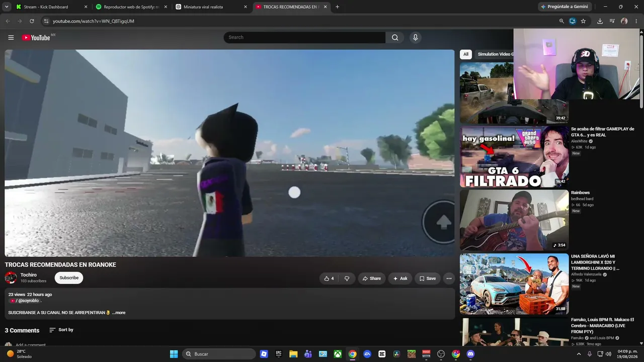Image resolution: width=644 pixels, height=362 pixels.
Task: Open the weather widget showing 28°C Soleado
Action: click(x=20, y=354)
